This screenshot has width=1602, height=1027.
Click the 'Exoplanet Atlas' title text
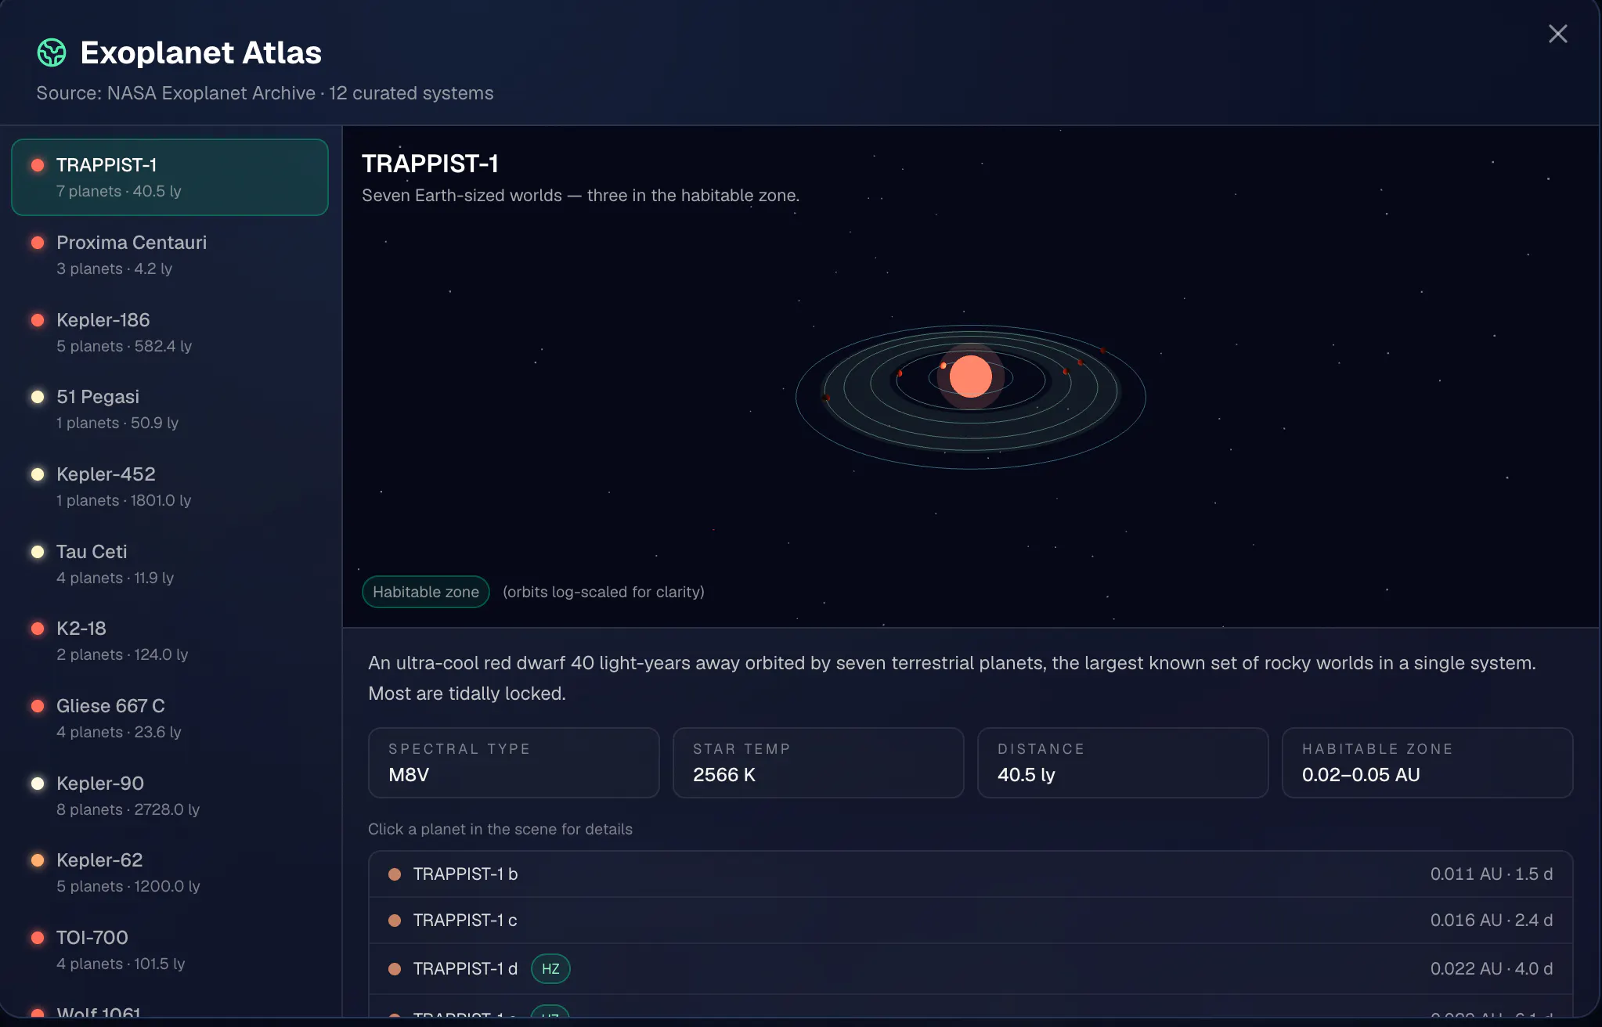click(200, 52)
